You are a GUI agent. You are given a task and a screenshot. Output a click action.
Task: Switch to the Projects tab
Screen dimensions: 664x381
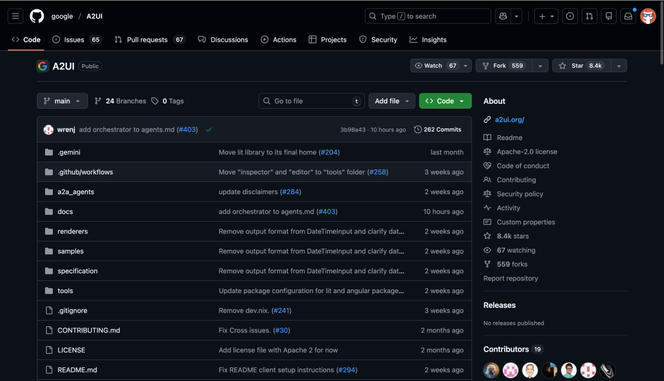tap(328, 39)
